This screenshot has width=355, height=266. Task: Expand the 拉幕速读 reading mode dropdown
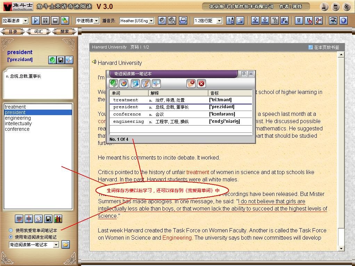coord(25,21)
